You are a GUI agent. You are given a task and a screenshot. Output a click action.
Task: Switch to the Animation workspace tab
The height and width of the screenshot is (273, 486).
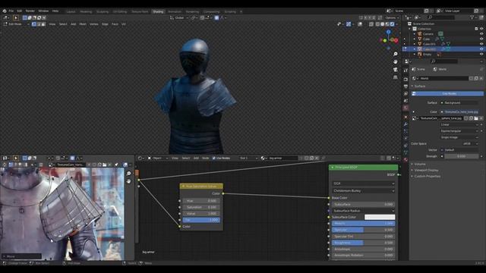click(x=175, y=12)
